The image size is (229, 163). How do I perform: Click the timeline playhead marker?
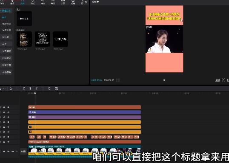click(x=35, y=93)
